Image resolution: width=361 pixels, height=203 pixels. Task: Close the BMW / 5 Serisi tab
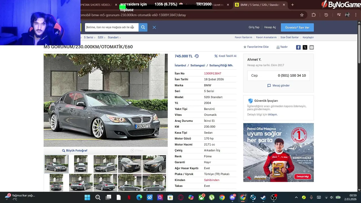click(x=284, y=5)
